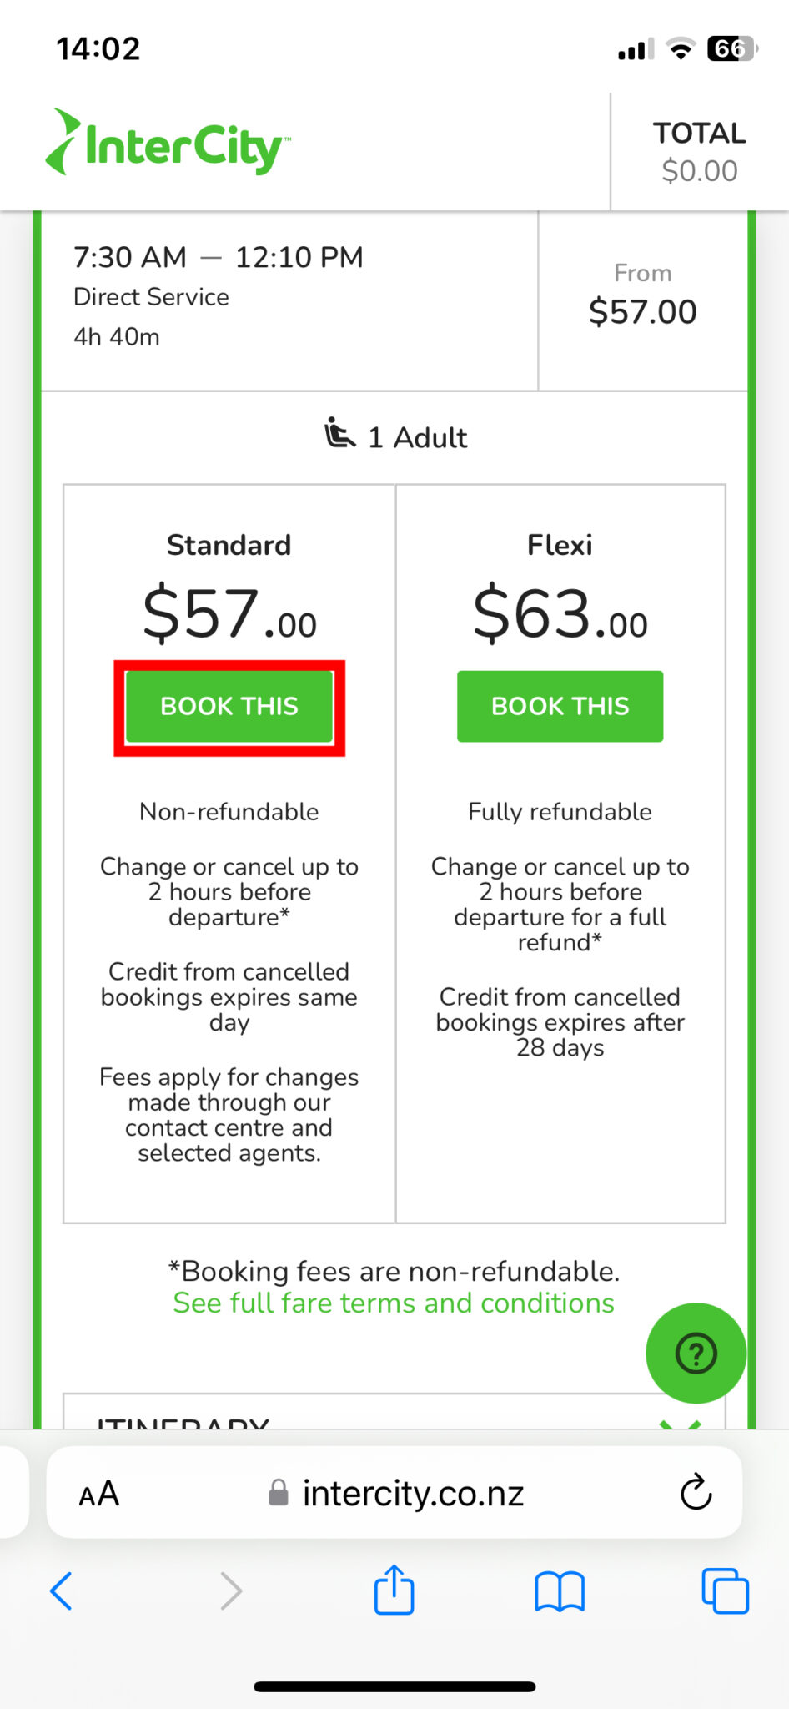Tap the Safari forward arrow
The image size is (789, 1709).
pyautogui.click(x=230, y=1591)
